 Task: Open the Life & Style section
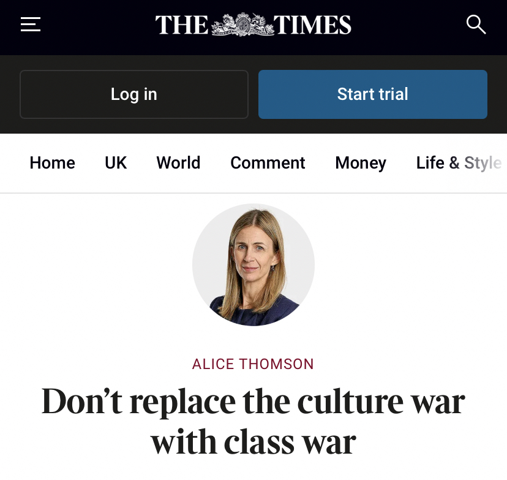[x=459, y=163]
